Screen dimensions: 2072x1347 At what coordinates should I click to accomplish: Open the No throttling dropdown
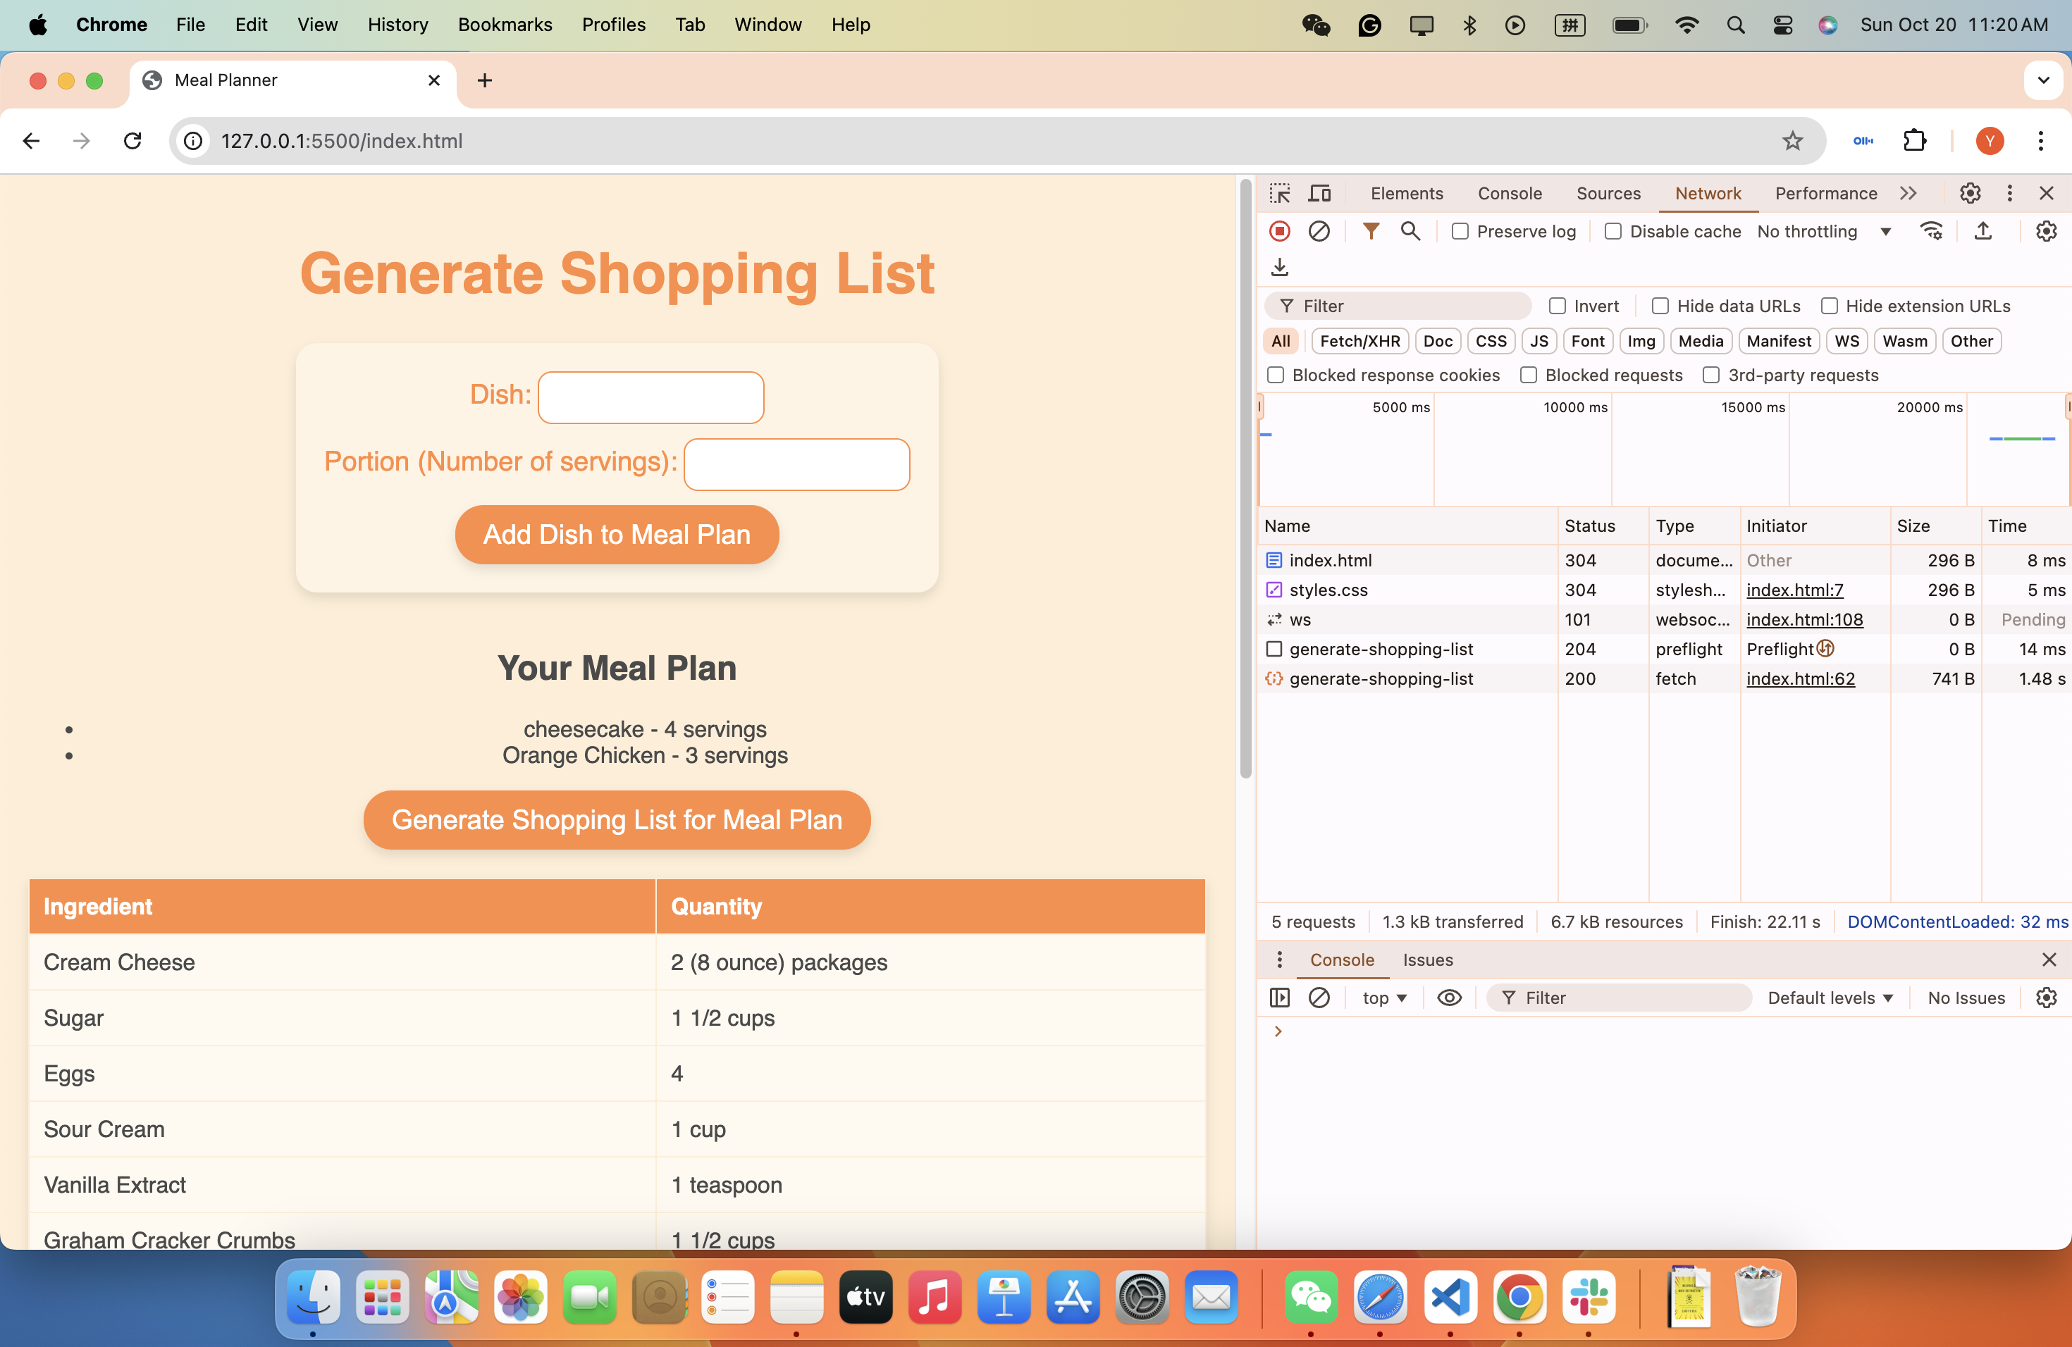point(1823,232)
